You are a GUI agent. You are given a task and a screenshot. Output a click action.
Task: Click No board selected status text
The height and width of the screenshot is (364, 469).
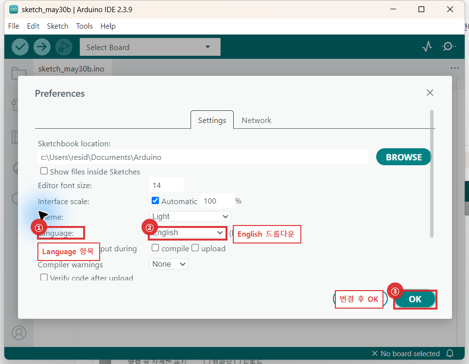tap(410, 353)
